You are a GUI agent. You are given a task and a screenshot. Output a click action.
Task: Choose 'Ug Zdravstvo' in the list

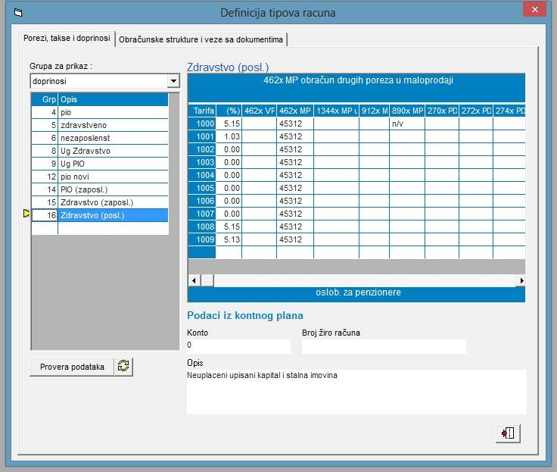112,151
